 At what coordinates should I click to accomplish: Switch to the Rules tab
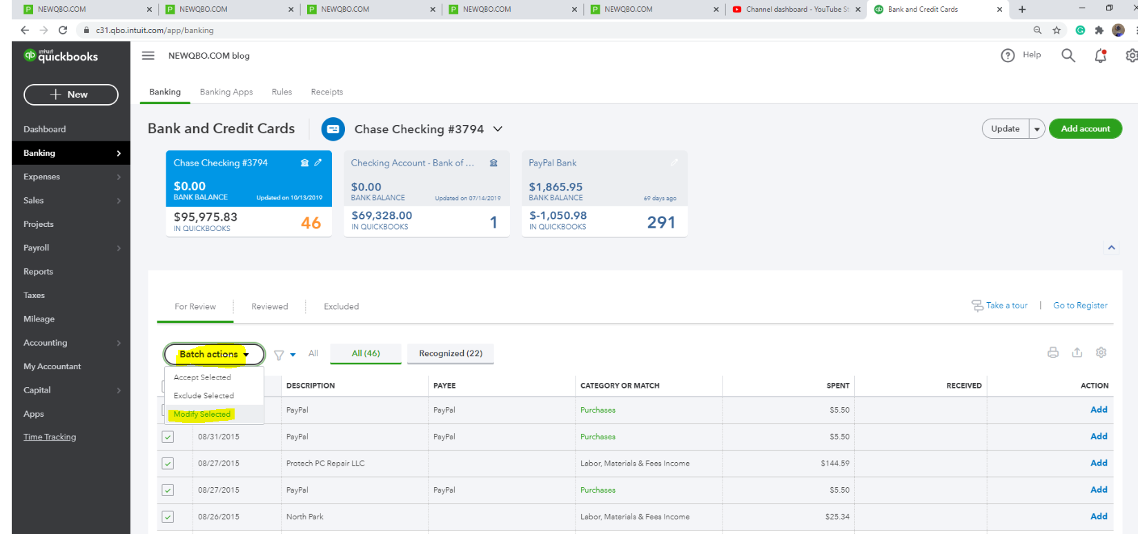(x=282, y=92)
